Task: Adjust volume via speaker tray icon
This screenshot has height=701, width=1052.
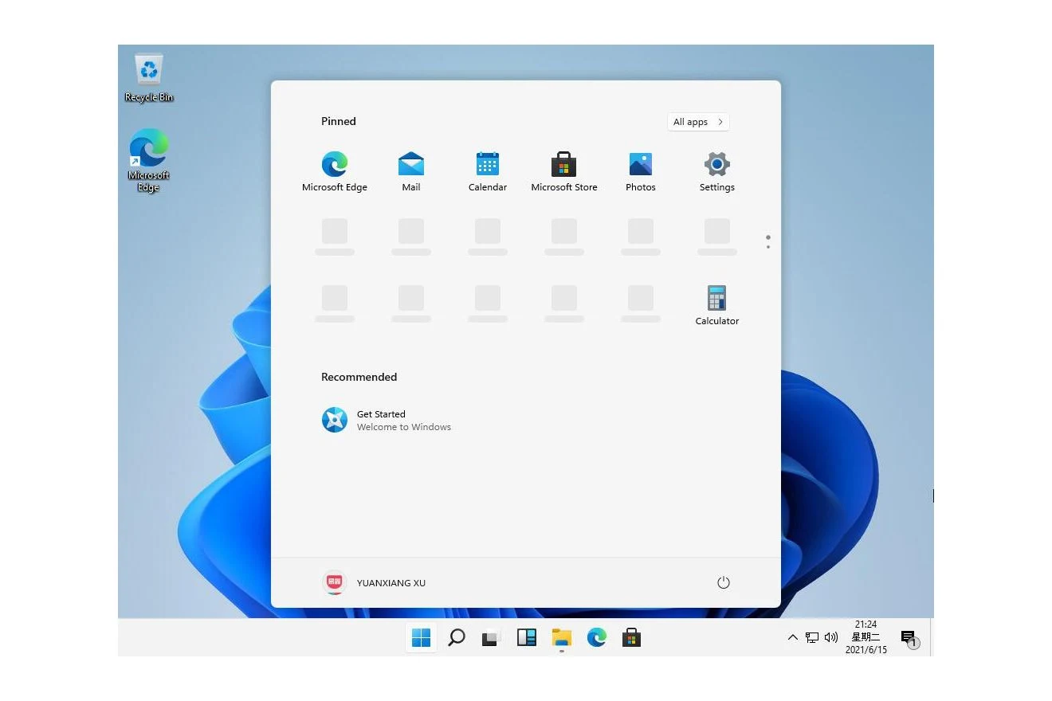Action: pos(831,637)
